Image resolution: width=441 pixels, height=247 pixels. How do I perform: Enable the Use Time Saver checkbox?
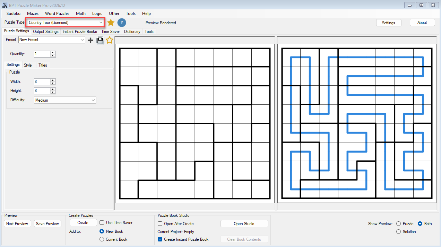pos(102,223)
